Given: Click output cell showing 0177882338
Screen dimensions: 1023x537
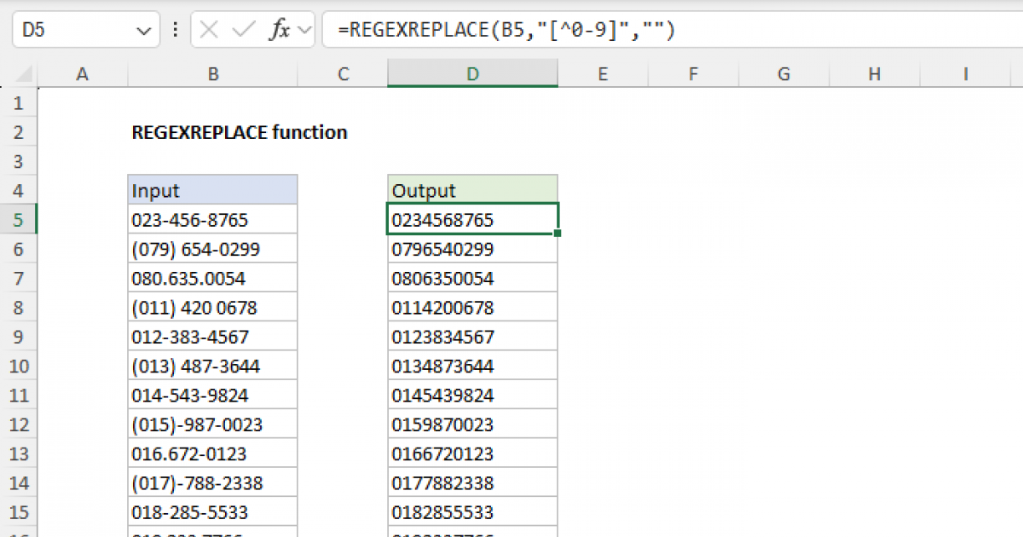Looking at the screenshot, I should 472,482.
